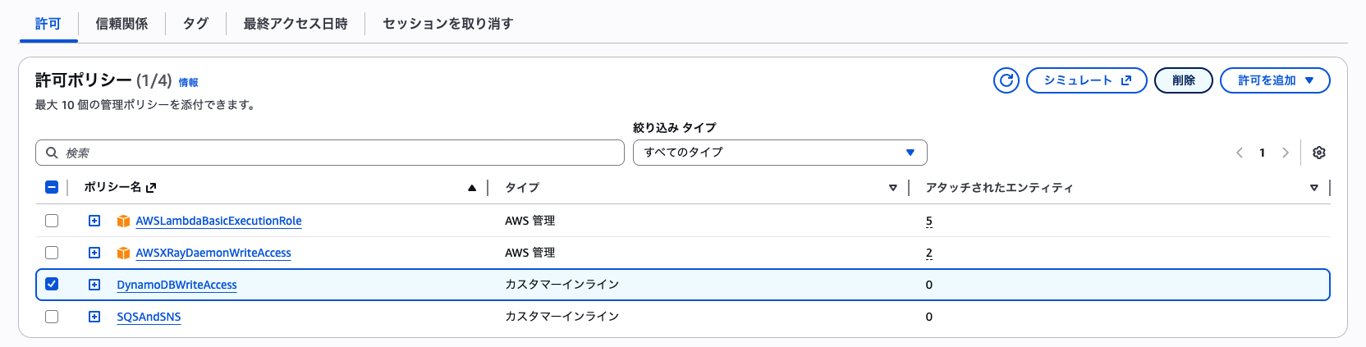Screen dimensions: 1366x347
Task: Go to next page arrow
Action: tap(1286, 153)
